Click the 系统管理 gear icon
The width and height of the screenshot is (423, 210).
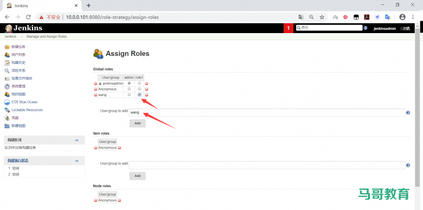point(7,86)
